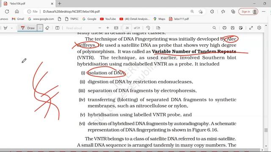Select the Highlight tool in PDF toolbar

[6, 28]
